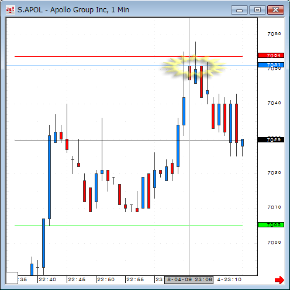
Task: Click the black 7029 price marker
Action: pos(271,140)
